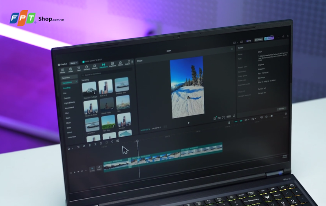
Task: Click the marker shield icon on the timeline toolbar
Action: pos(112,142)
